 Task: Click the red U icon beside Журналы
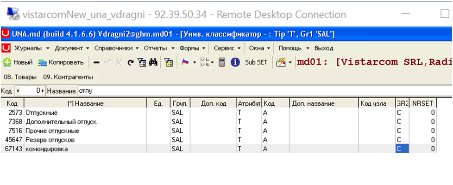[6, 48]
